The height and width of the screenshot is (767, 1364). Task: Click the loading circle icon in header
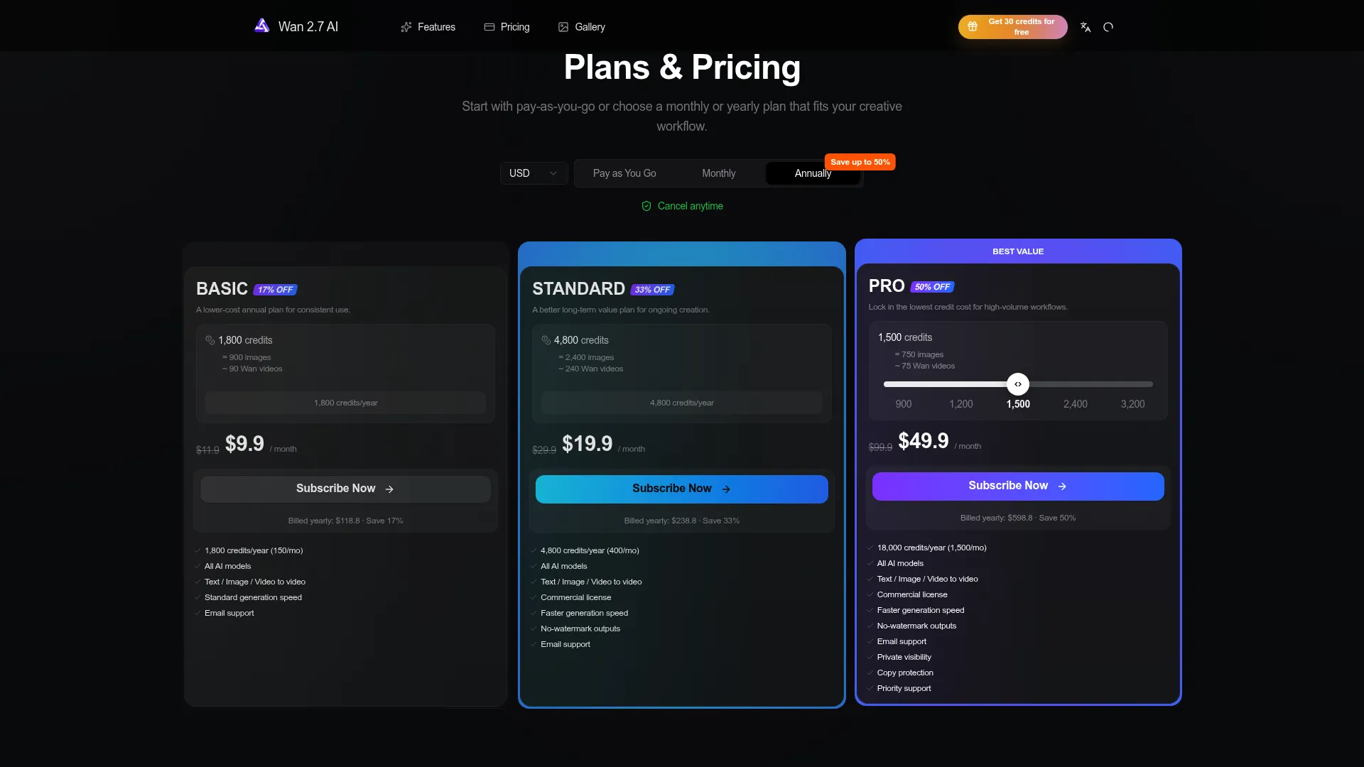(1108, 27)
